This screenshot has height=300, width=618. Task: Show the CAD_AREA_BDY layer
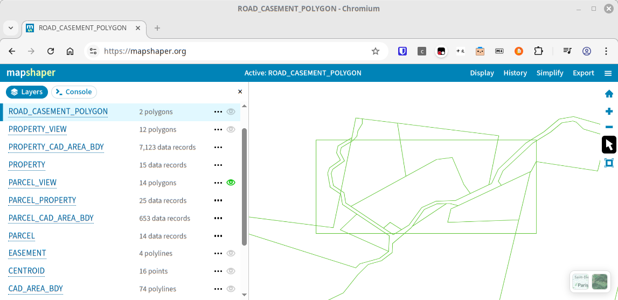tap(231, 289)
